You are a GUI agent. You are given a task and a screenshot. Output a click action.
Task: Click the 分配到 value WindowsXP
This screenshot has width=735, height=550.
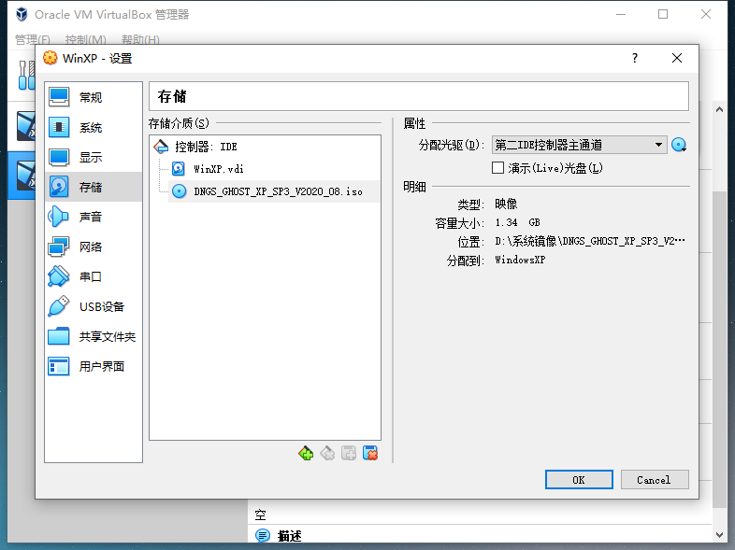(x=520, y=260)
